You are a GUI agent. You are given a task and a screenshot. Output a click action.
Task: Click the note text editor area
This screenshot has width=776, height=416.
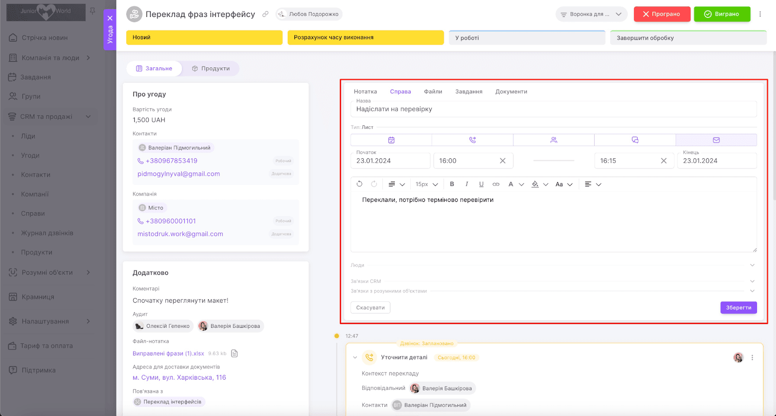point(553,222)
